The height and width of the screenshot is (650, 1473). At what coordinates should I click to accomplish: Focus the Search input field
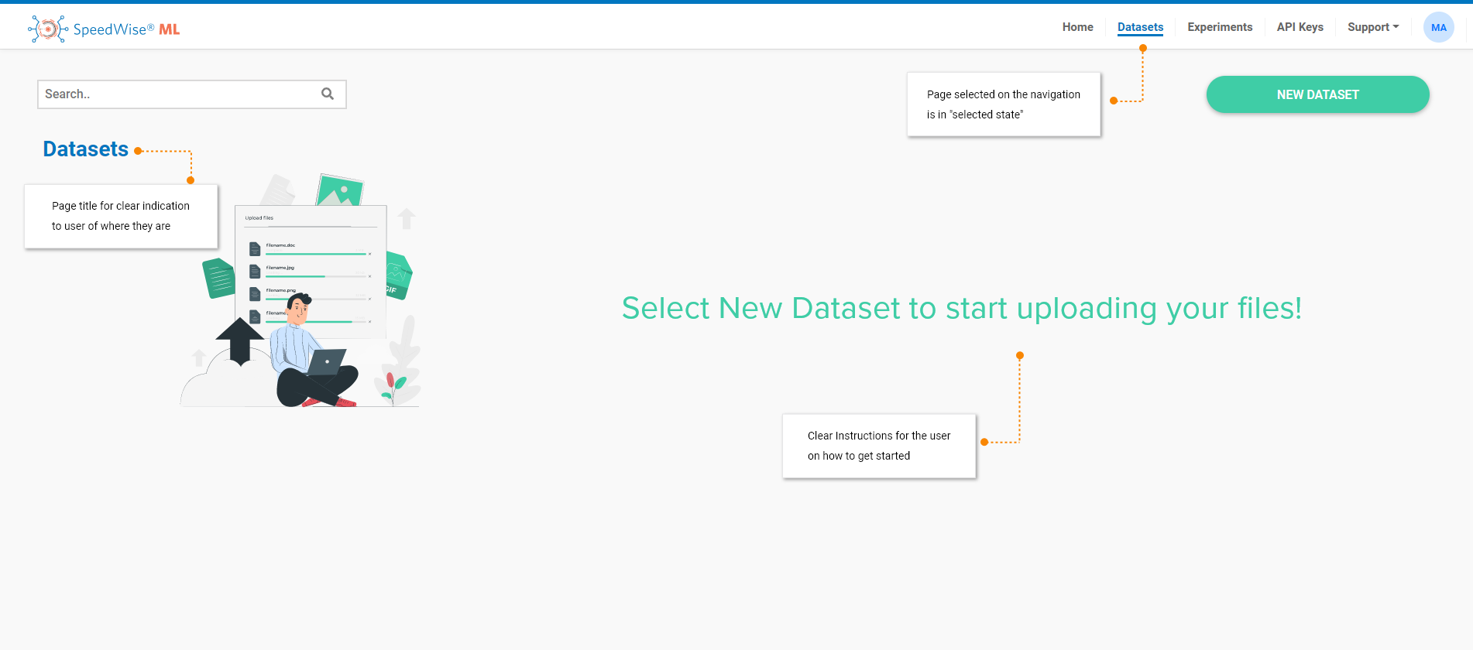click(178, 94)
